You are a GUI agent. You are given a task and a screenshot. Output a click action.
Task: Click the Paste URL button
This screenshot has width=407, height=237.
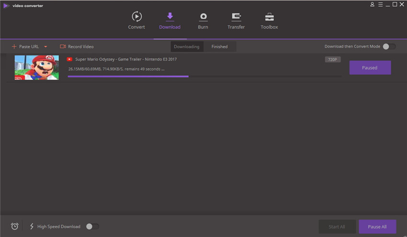click(25, 47)
